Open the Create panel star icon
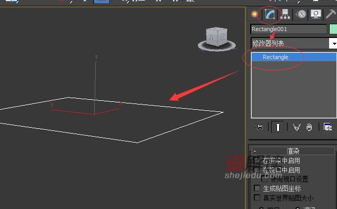The width and height of the screenshot is (337, 209). pyautogui.click(x=254, y=14)
